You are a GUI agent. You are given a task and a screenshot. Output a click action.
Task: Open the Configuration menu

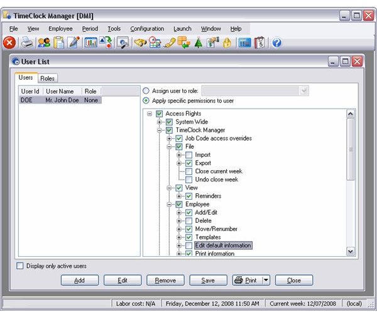(x=147, y=29)
